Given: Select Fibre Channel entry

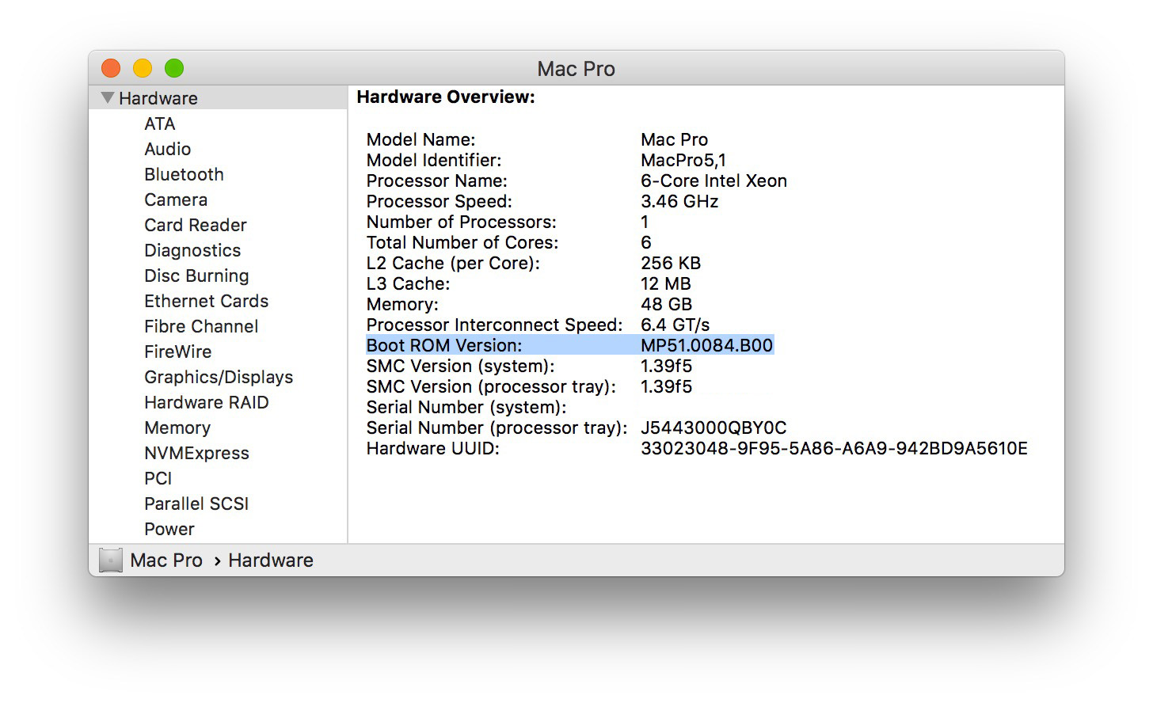Looking at the screenshot, I should [x=201, y=326].
